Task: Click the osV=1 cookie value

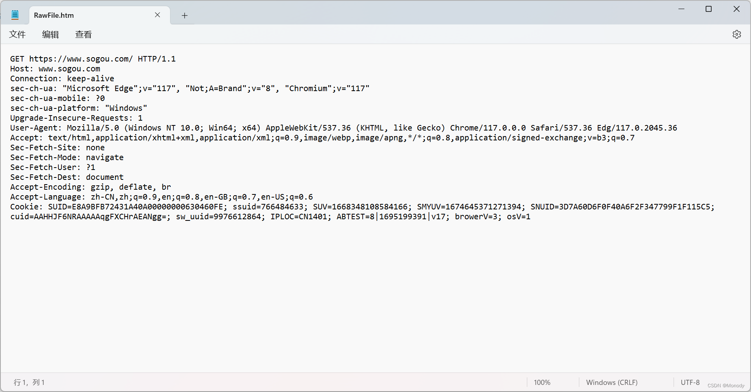Action: [519, 217]
